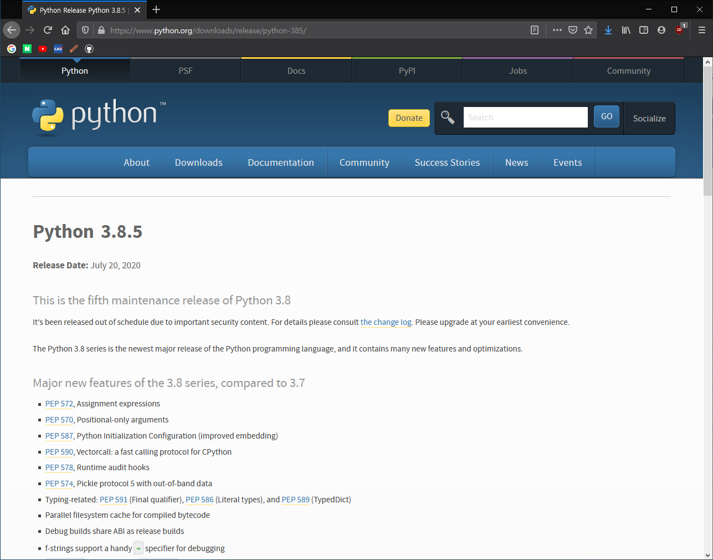Open a new browser tab with plus
Screen dimensions: 713x560
click(x=156, y=9)
